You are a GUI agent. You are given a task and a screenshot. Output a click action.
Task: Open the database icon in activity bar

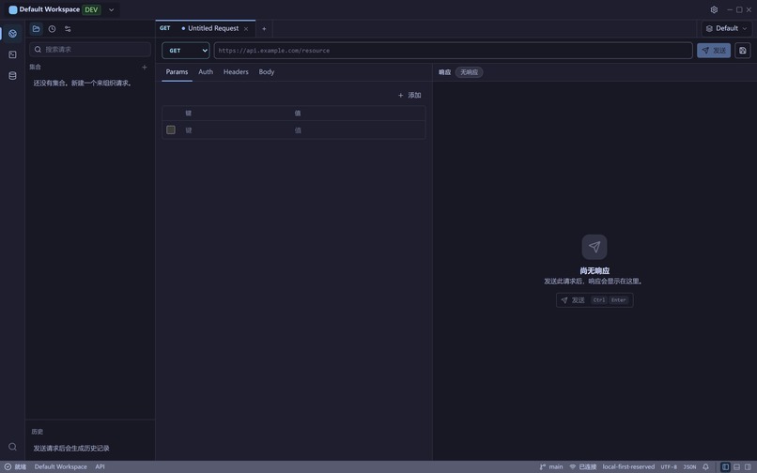coord(12,76)
